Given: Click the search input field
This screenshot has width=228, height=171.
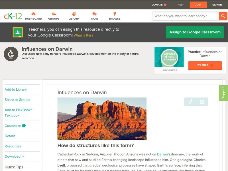Looking at the screenshot, I should tap(186, 16).
